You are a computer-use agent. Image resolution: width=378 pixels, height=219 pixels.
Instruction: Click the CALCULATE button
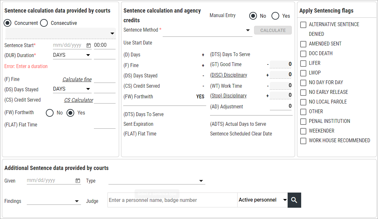pos(273,30)
